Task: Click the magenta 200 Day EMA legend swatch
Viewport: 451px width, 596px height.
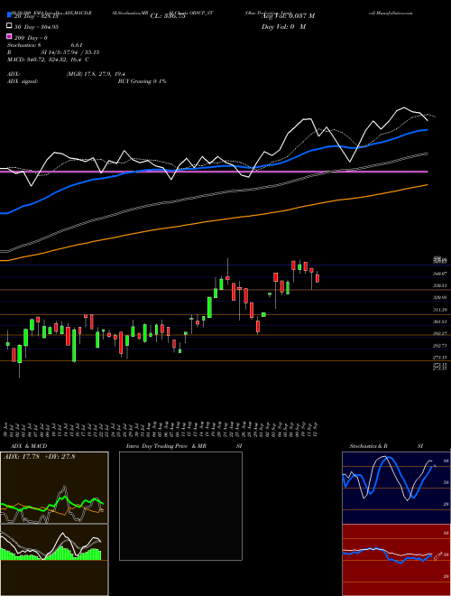Action: (9, 37)
